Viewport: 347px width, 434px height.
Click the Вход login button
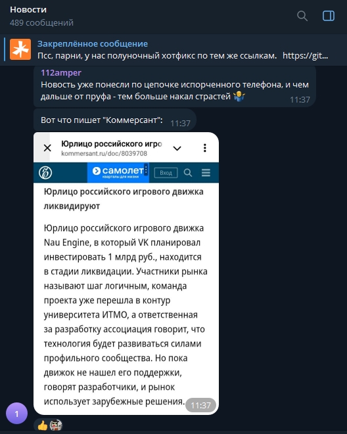coord(166,173)
